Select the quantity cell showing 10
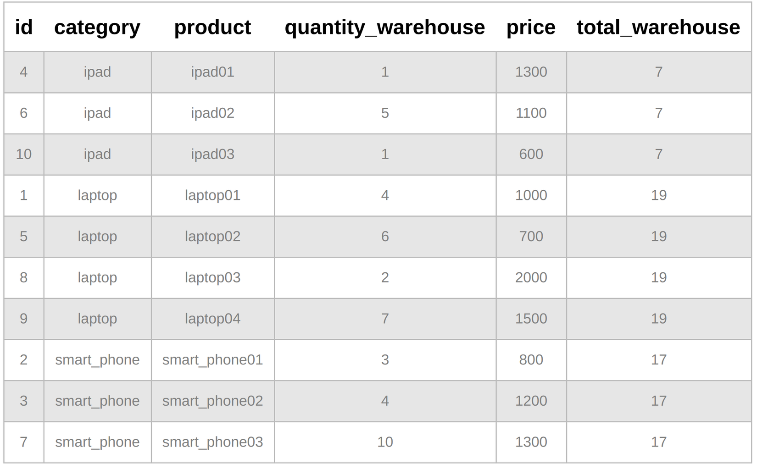 (x=384, y=442)
